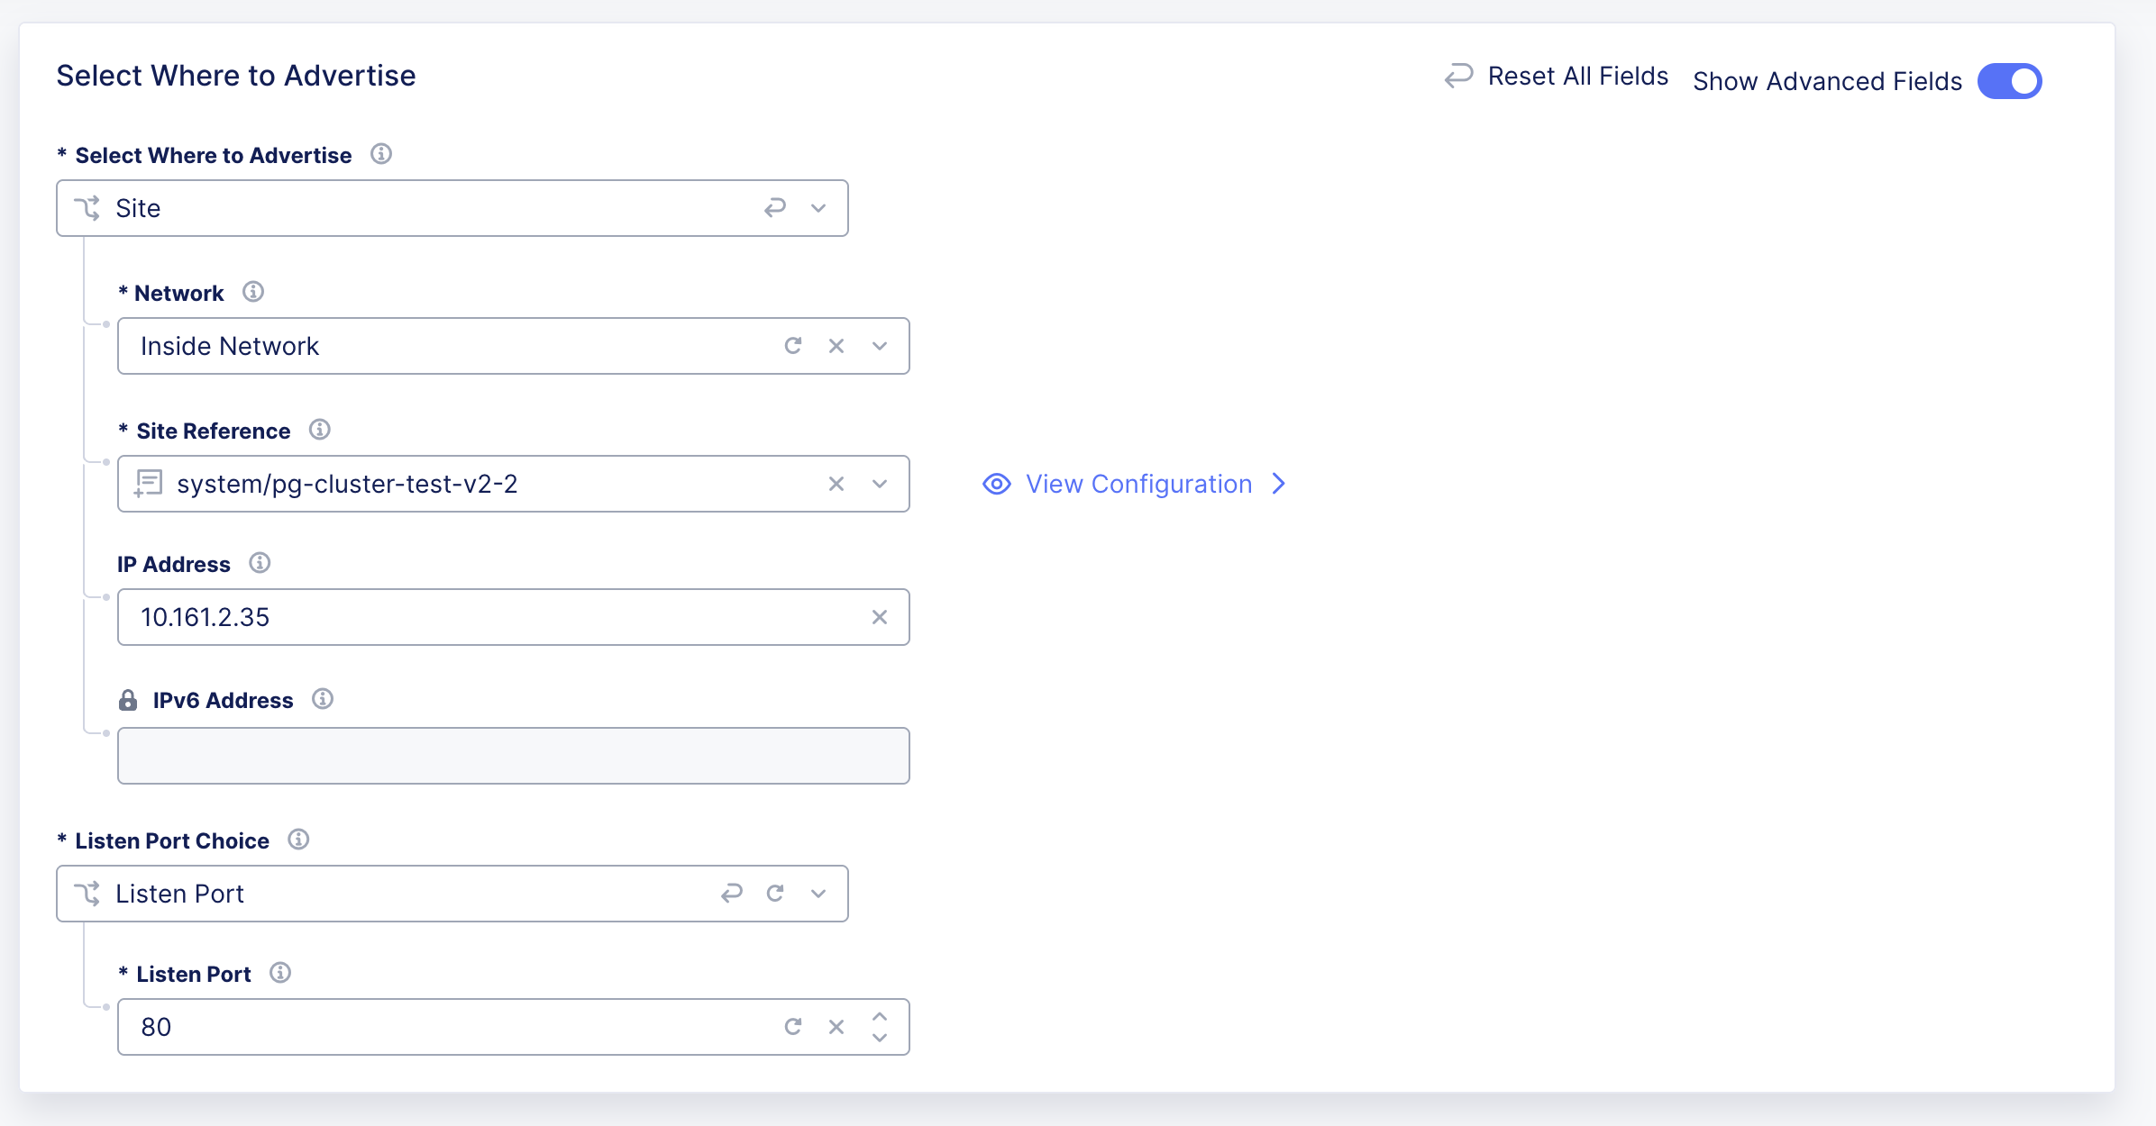Click the lock icon next to IPv6 Address

(x=127, y=699)
